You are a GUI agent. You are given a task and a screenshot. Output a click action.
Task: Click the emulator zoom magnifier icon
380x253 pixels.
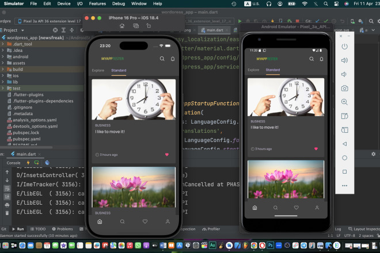coord(344,102)
